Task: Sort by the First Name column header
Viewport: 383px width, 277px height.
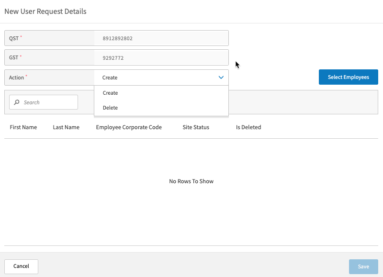Action: (x=23, y=127)
